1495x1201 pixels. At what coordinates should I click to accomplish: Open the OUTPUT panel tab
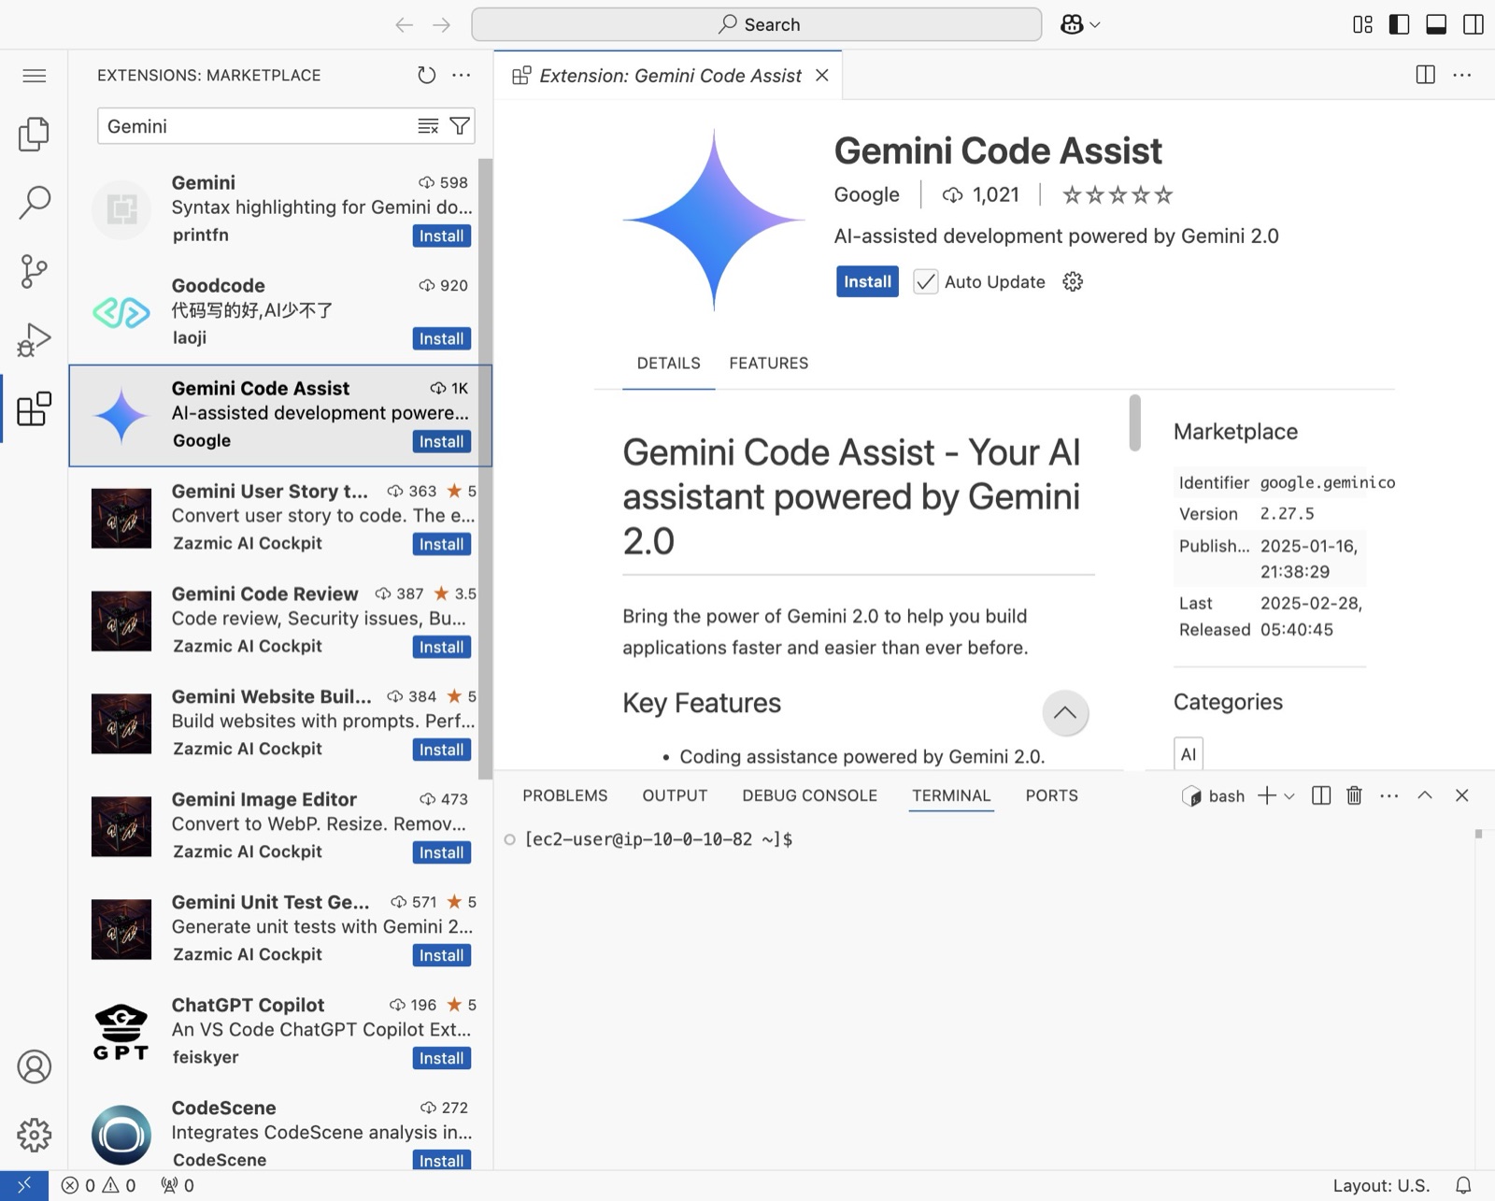coord(675,795)
